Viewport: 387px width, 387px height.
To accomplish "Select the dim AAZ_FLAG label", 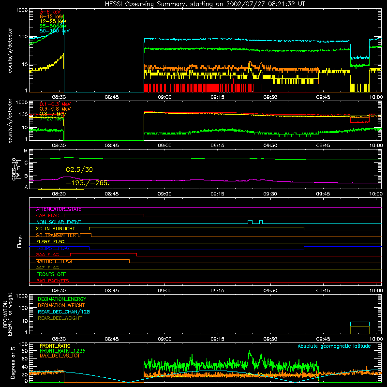I will pos(47,268).
